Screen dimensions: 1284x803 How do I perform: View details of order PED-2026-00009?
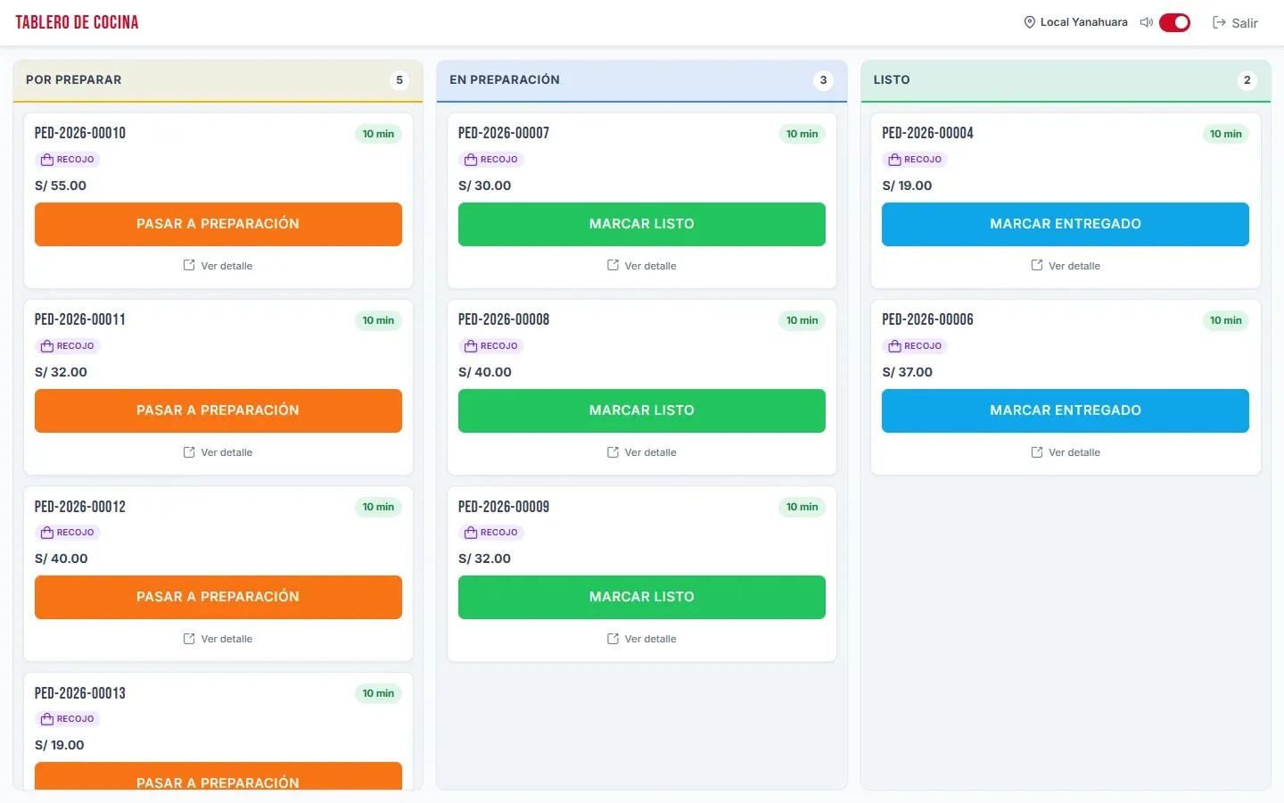coord(642,639)
